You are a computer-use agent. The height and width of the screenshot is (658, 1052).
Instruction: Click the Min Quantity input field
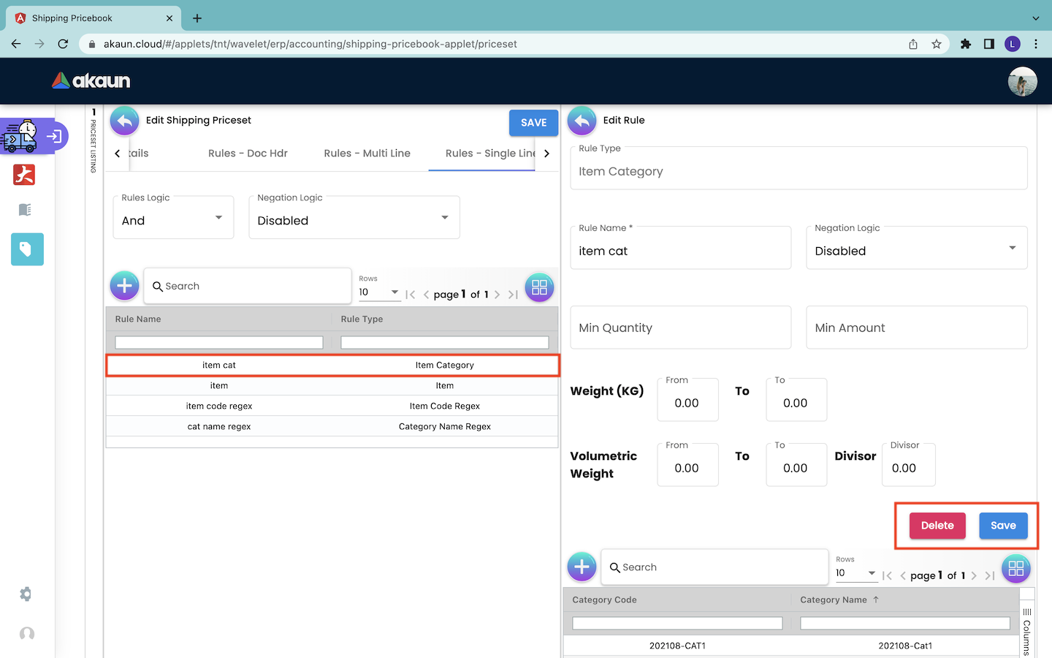click(680, 328)
